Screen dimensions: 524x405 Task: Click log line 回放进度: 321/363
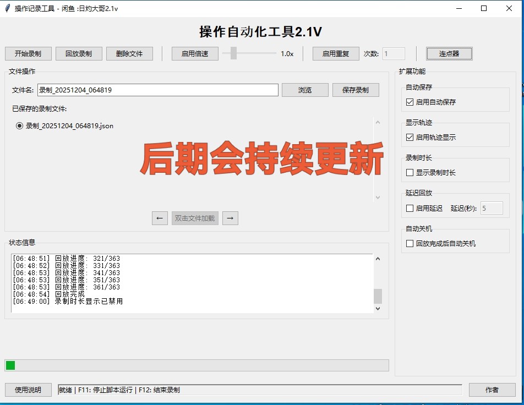pyautogui.click(x=66, y=258)
